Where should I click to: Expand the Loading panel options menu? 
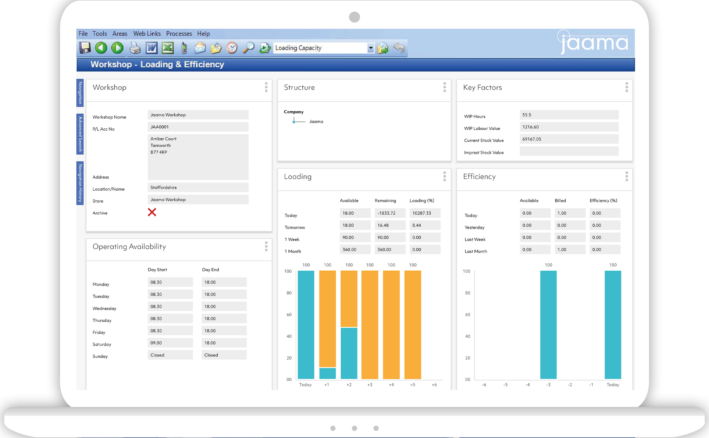tap(445, 176)
